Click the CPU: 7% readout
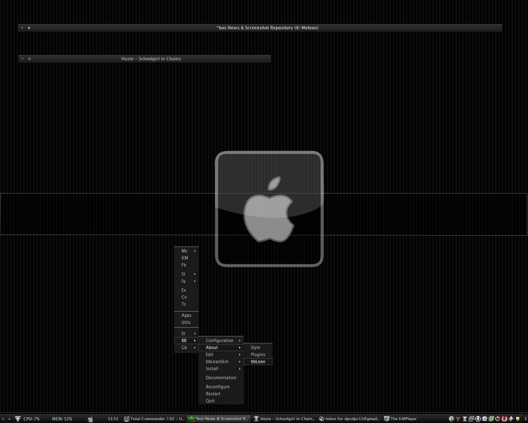 pos(32,418)
